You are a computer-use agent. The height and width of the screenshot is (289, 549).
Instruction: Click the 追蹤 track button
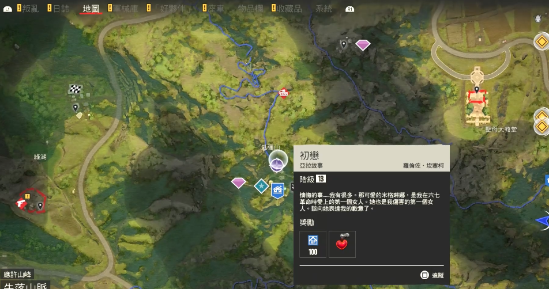(x=432, y=275)
